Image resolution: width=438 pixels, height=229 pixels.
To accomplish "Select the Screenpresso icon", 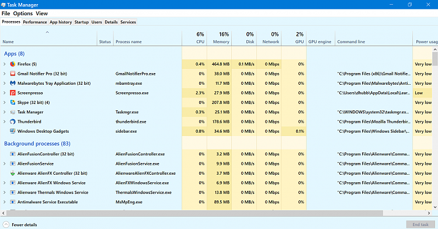I will (x=13, y=93).
